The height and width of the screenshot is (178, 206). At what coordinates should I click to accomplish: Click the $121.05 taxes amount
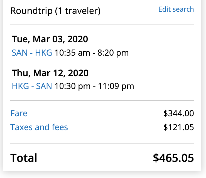point(178,127)
